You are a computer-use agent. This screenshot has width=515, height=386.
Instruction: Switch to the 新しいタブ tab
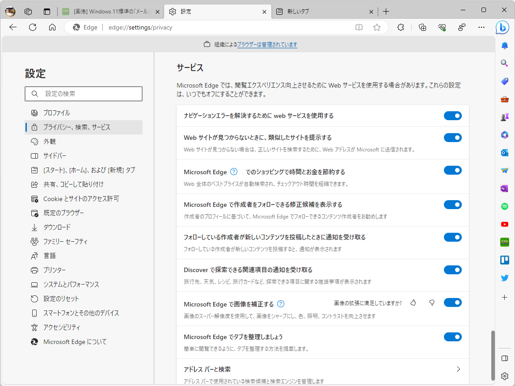coord(321,11)
